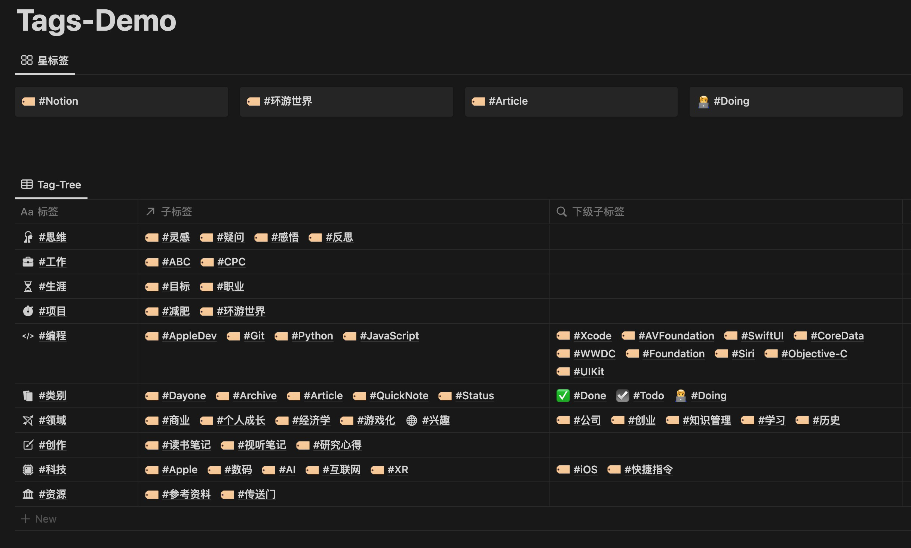Screen dimensions: 911x548
Task: Open the #减肥 sub-tag link
Action: pyautogui.click(x=176, y=311)
